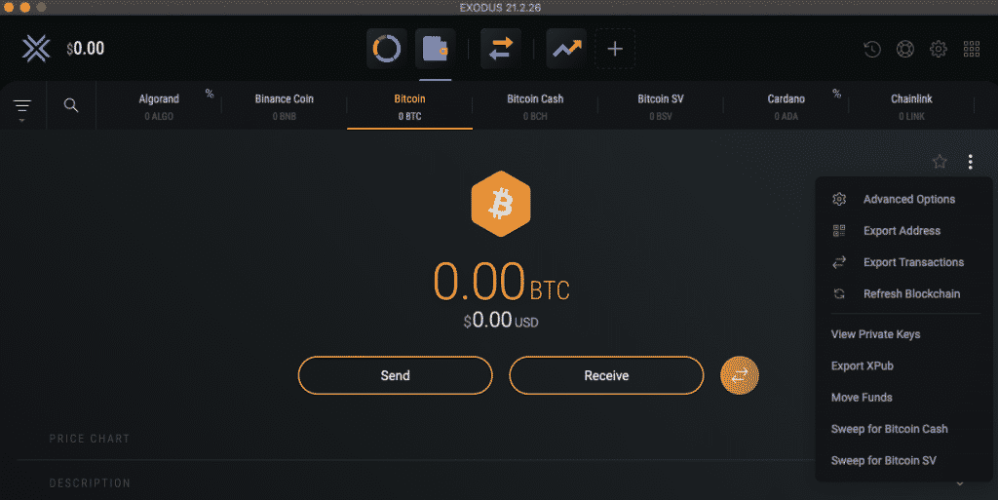Click the $0.00 portfolio total

(x=86, y=49)
